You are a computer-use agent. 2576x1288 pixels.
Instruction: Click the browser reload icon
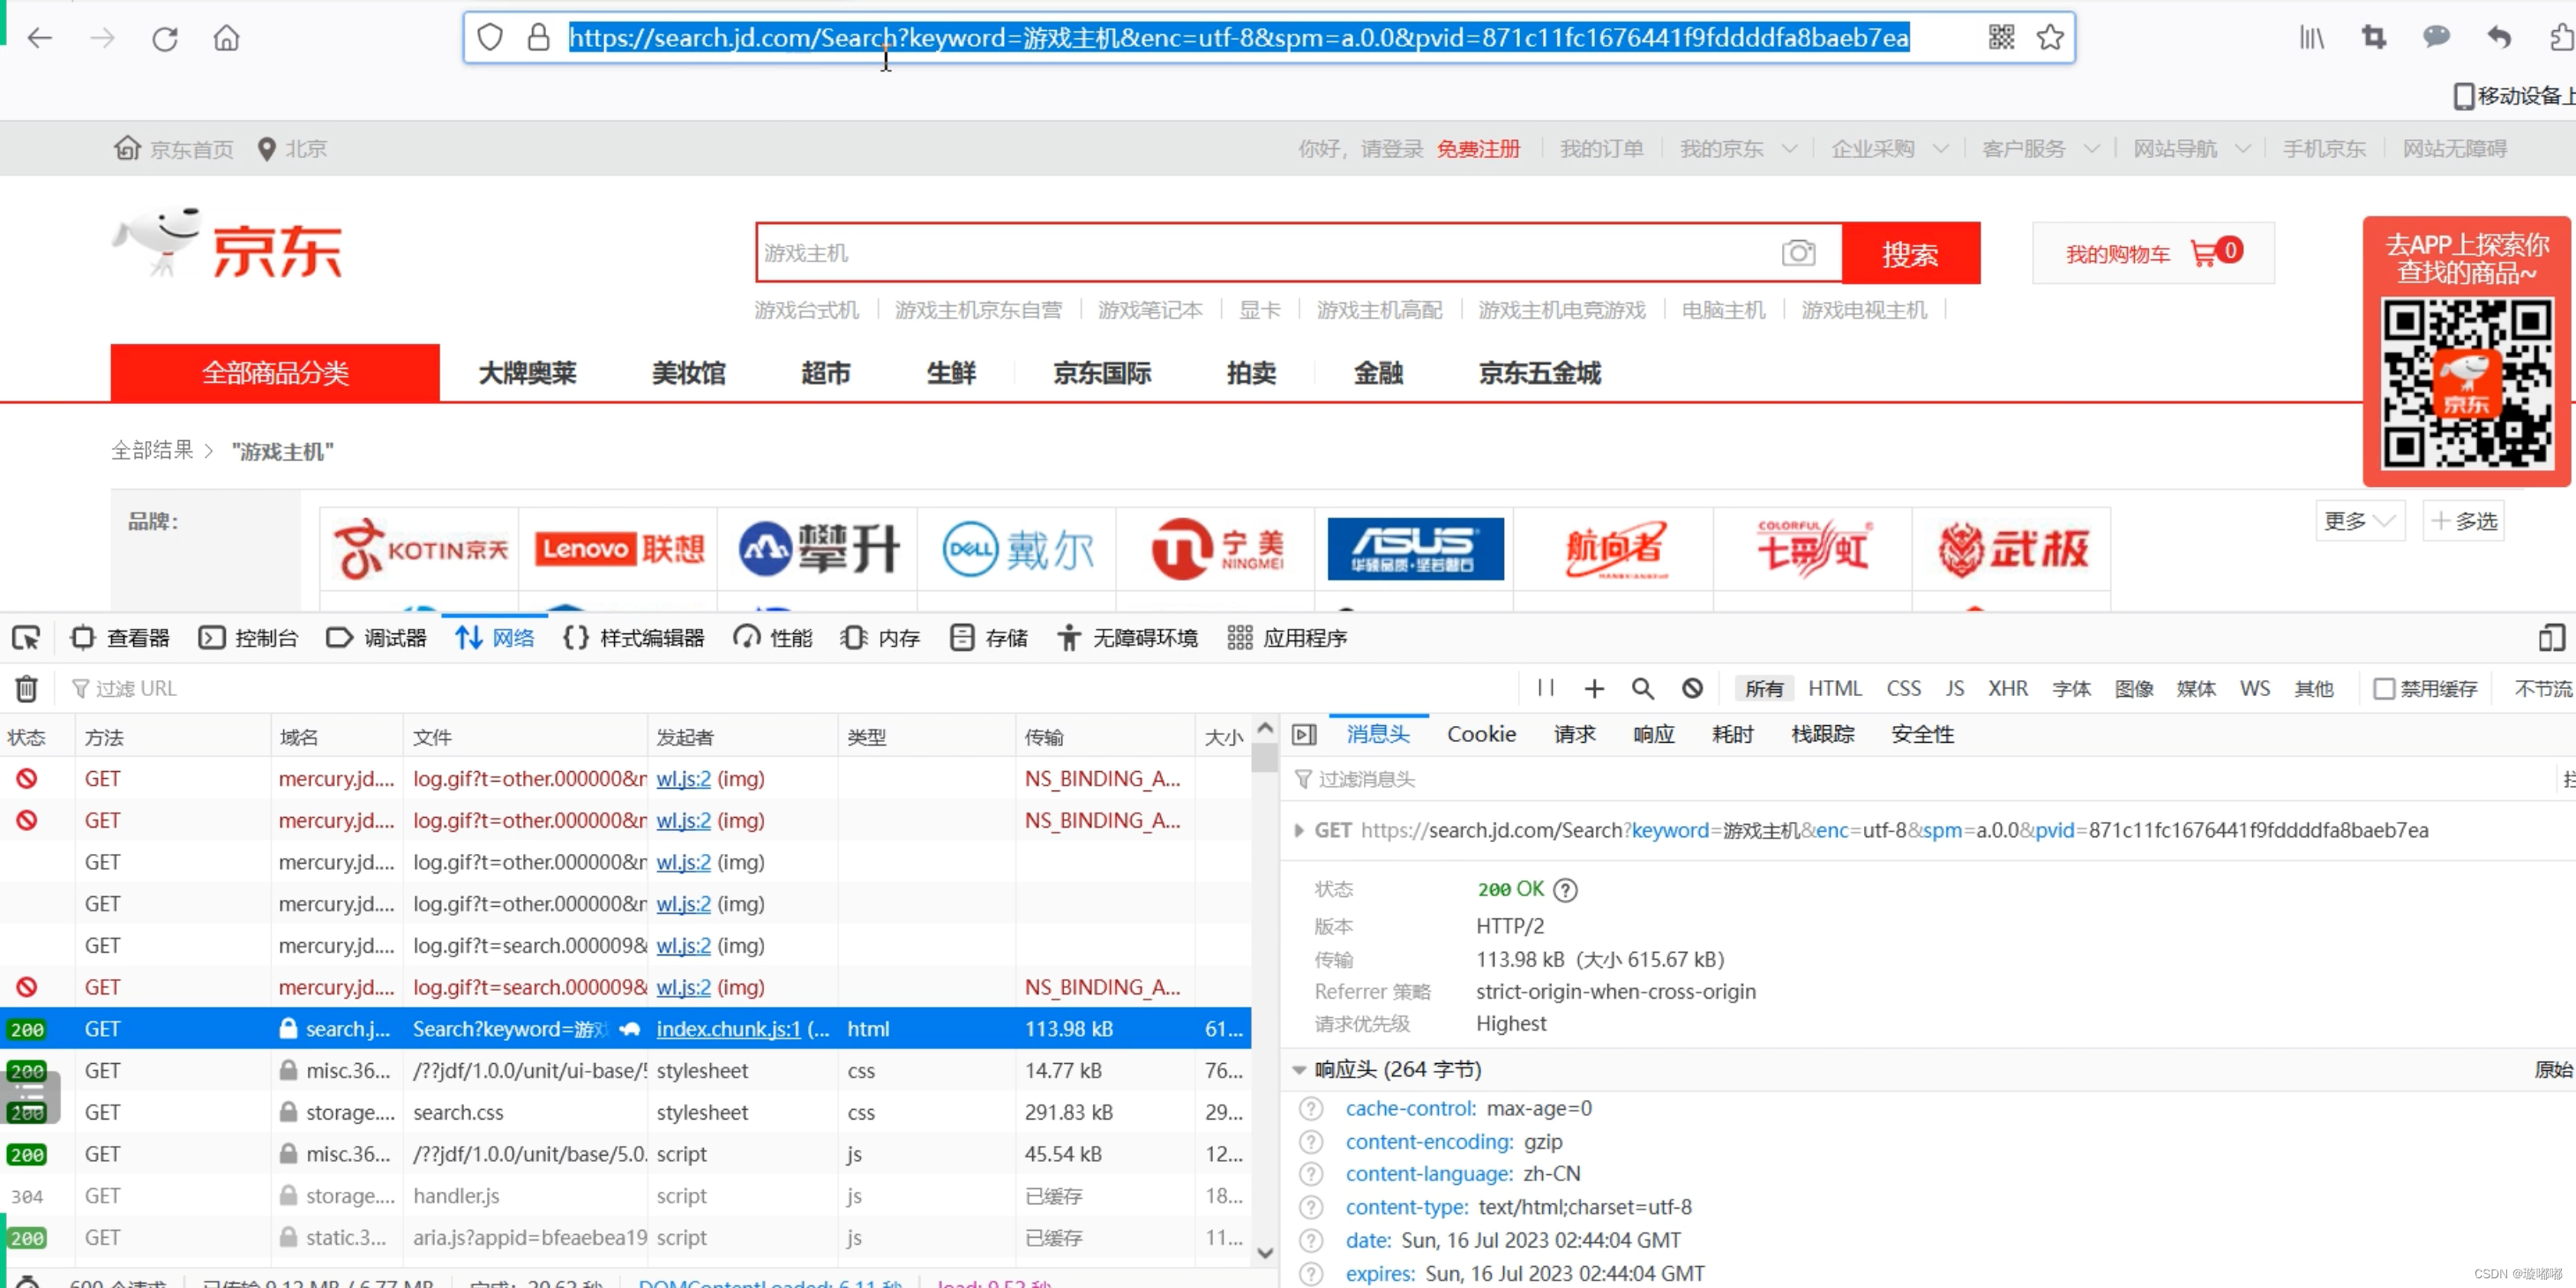point(165,39)
